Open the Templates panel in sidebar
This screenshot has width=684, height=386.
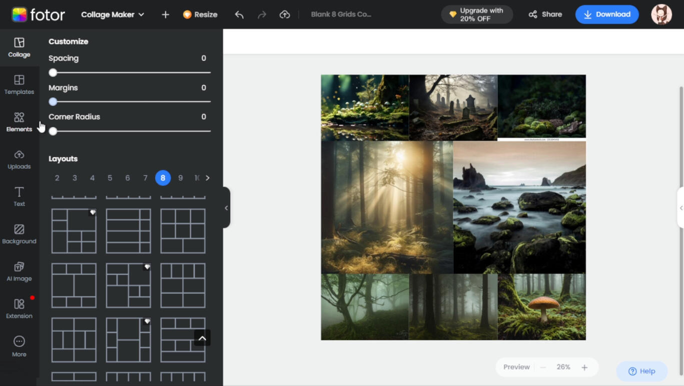[x=19, y=84]
